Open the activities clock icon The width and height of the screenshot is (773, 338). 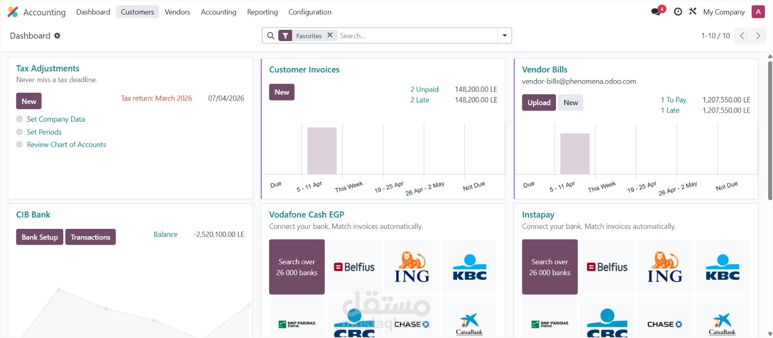coord(678,12)
